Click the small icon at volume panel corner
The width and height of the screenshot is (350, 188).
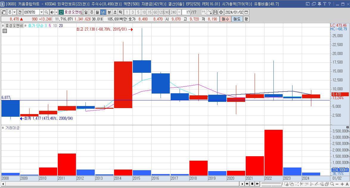pos(348,127)
